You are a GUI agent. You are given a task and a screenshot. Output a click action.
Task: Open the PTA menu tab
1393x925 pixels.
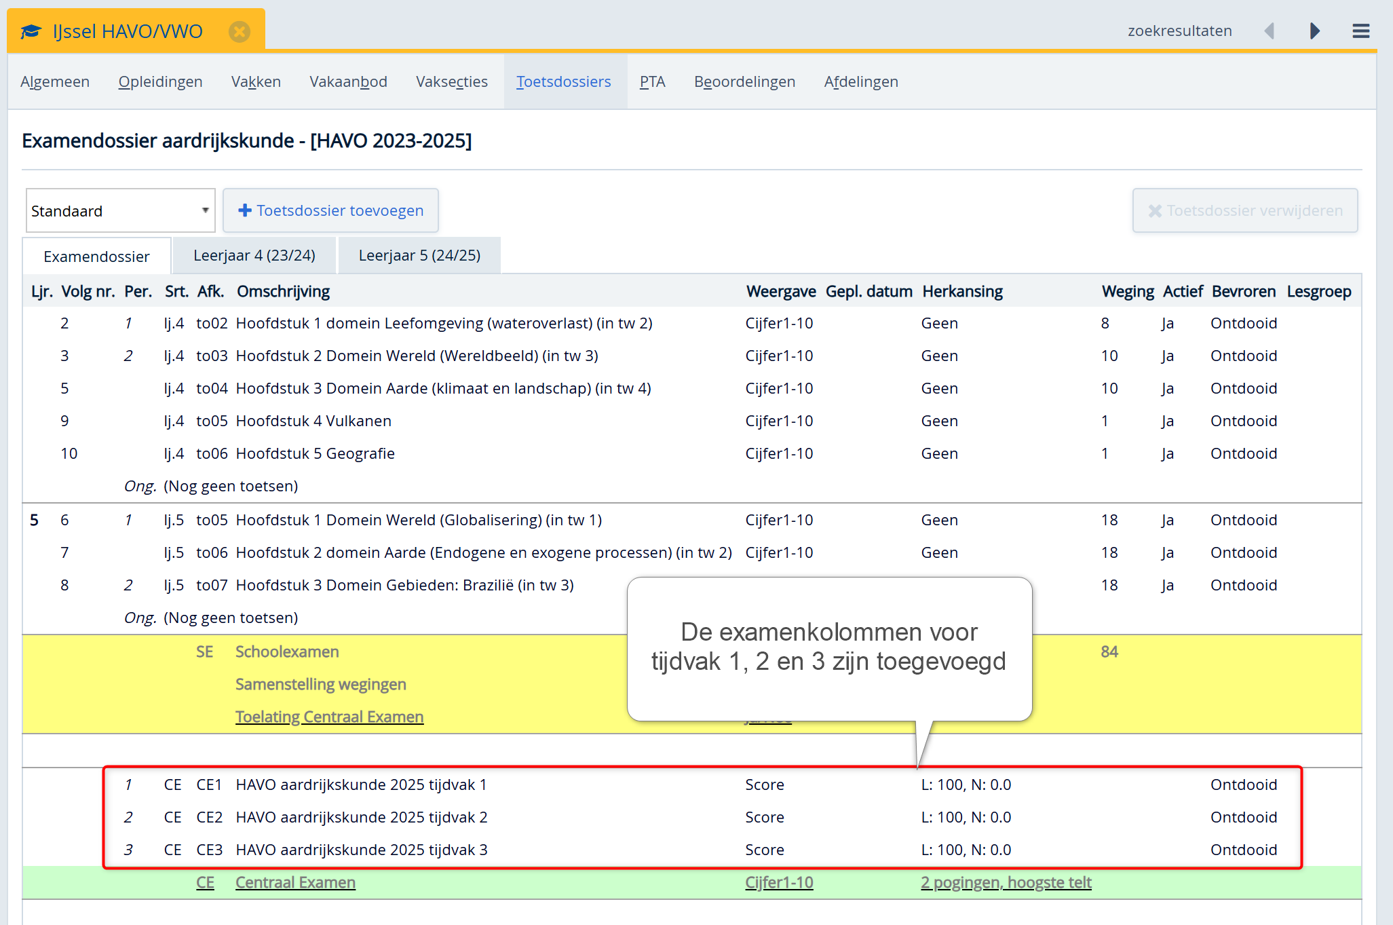[651, 82]
